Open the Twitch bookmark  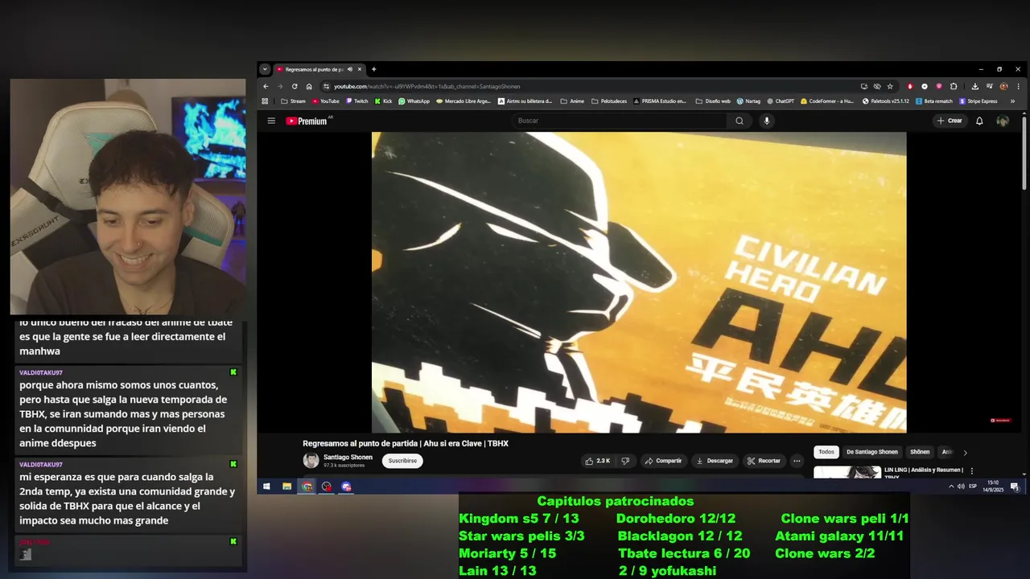(x=357, y=101)
